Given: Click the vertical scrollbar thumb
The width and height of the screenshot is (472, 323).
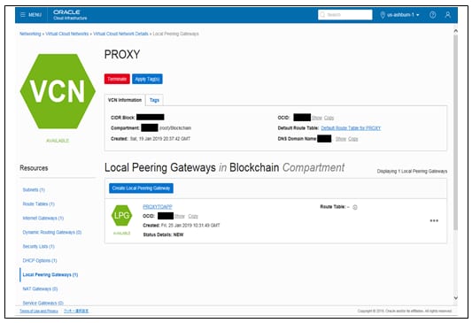Looking at the screenshot, I should 455,133.
